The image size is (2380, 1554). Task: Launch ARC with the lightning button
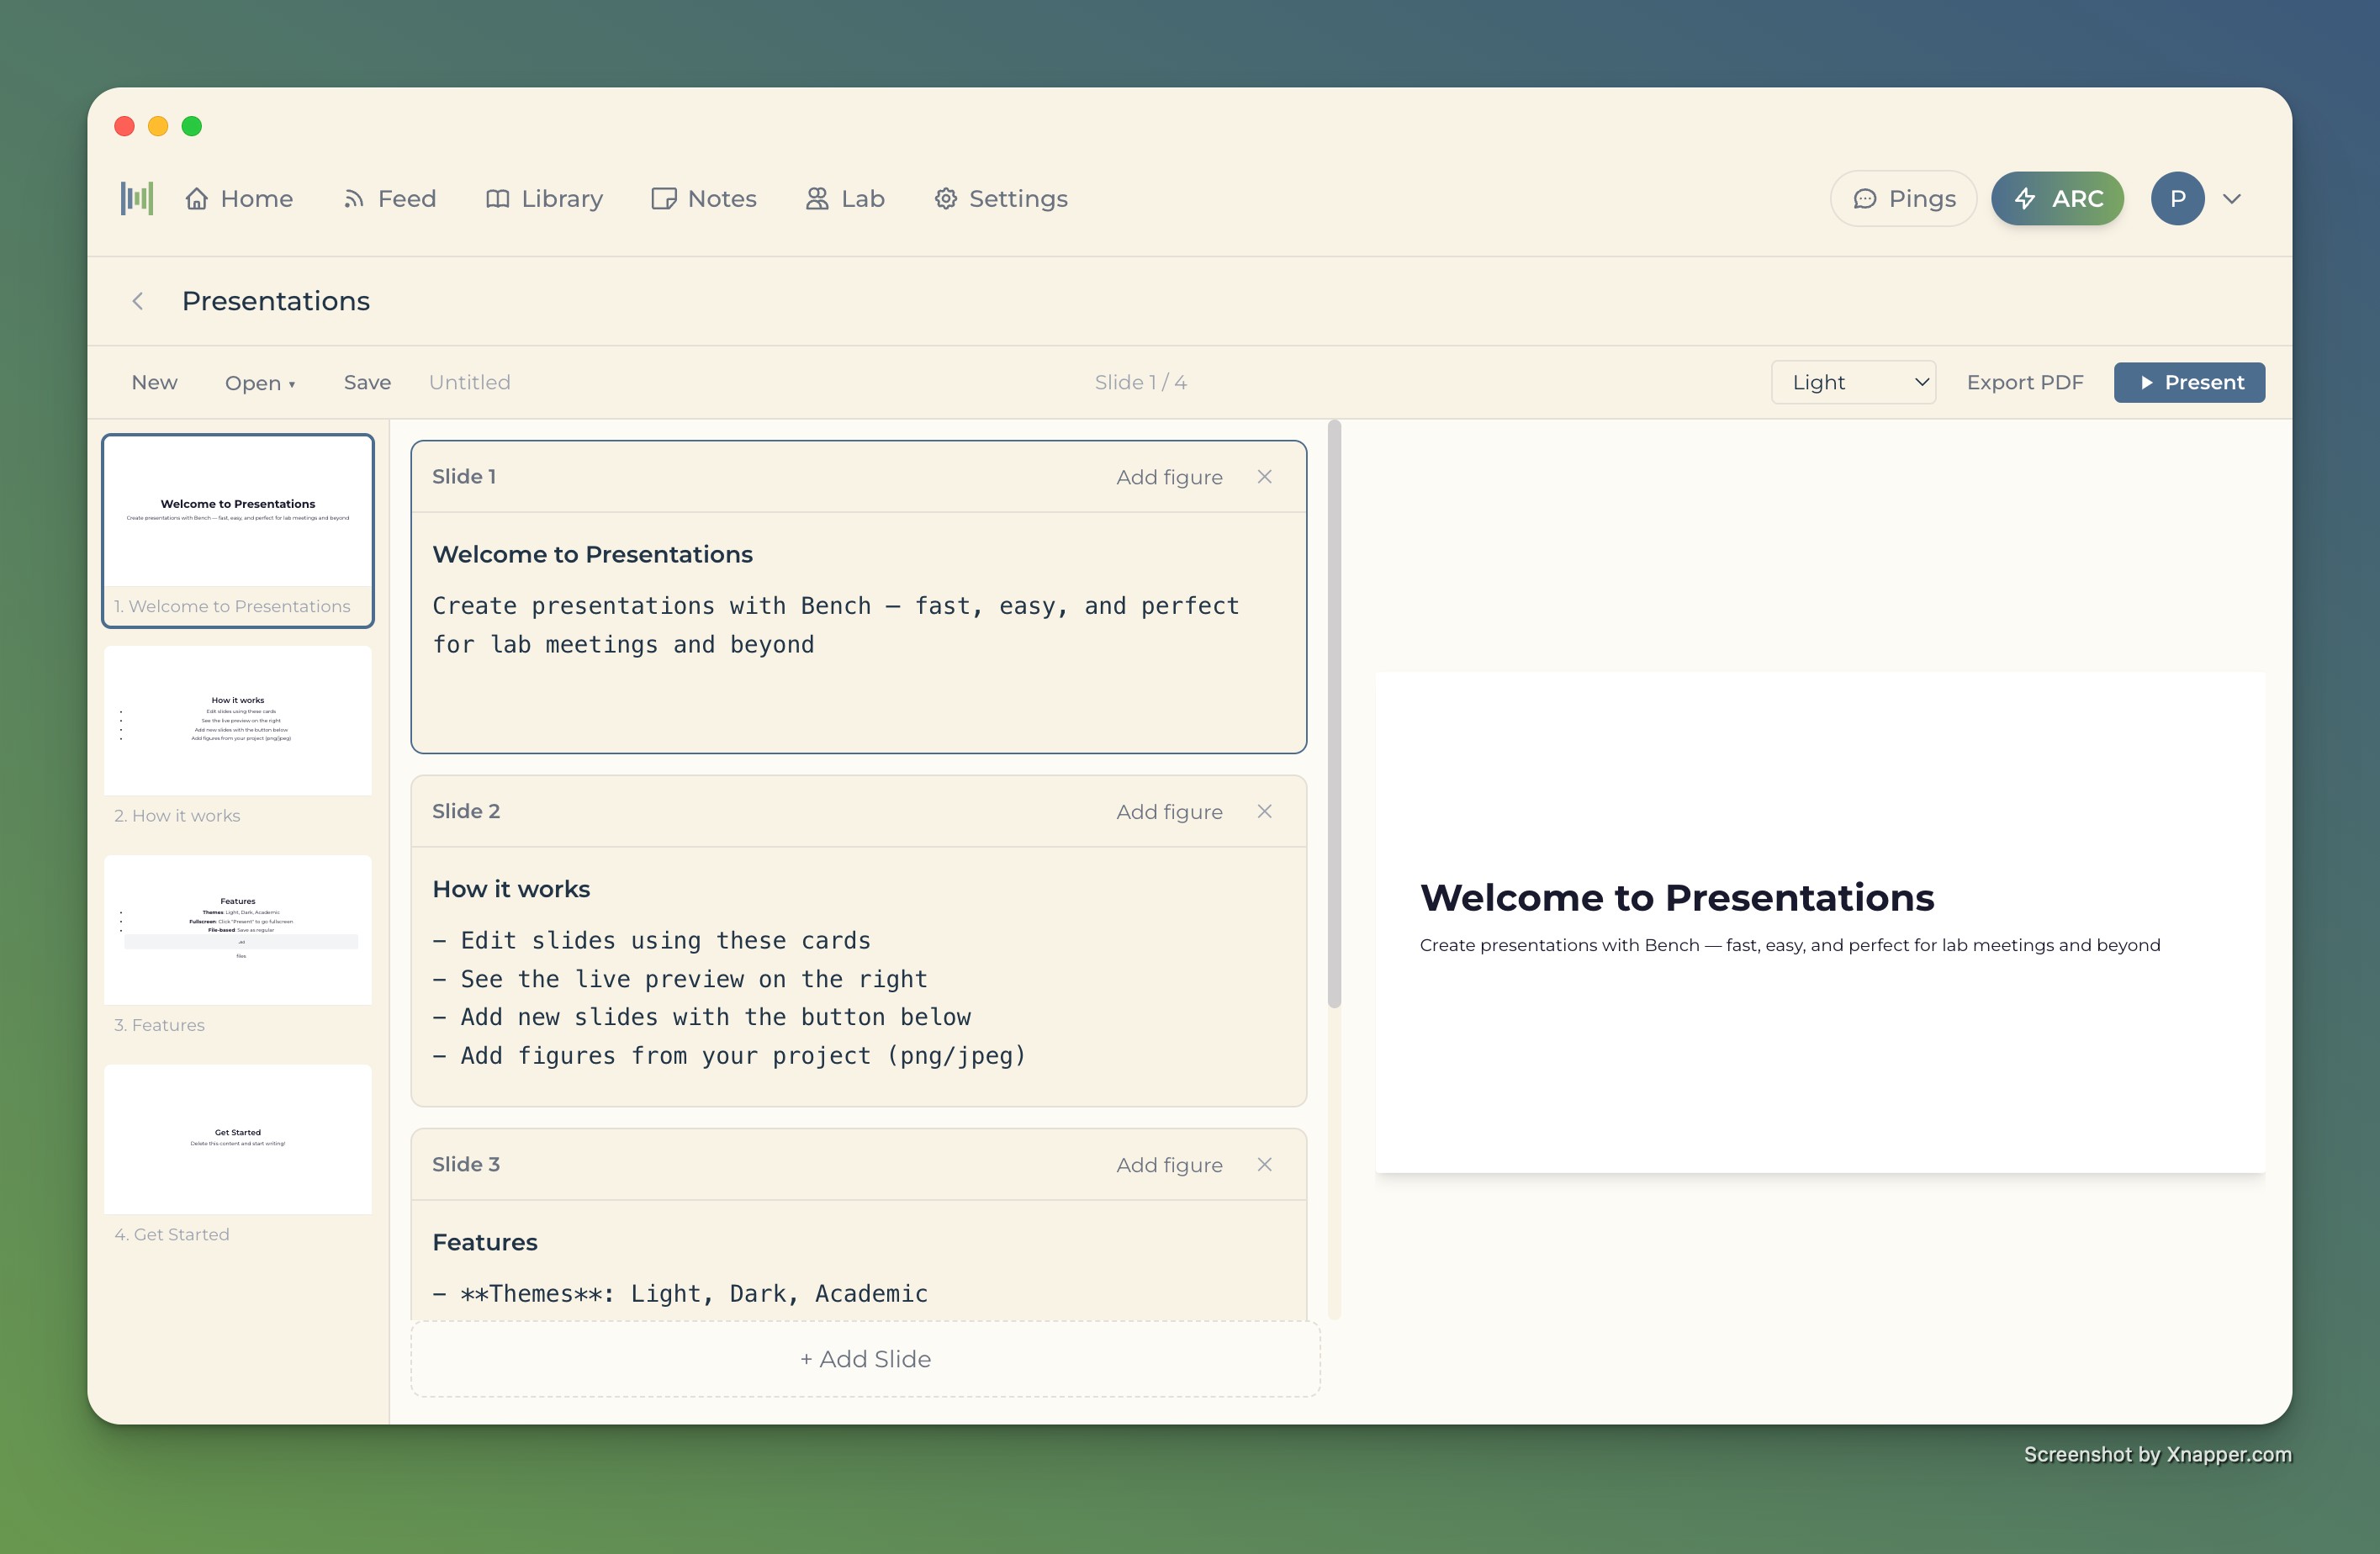pyautogui.click(x=2056, y=198)
